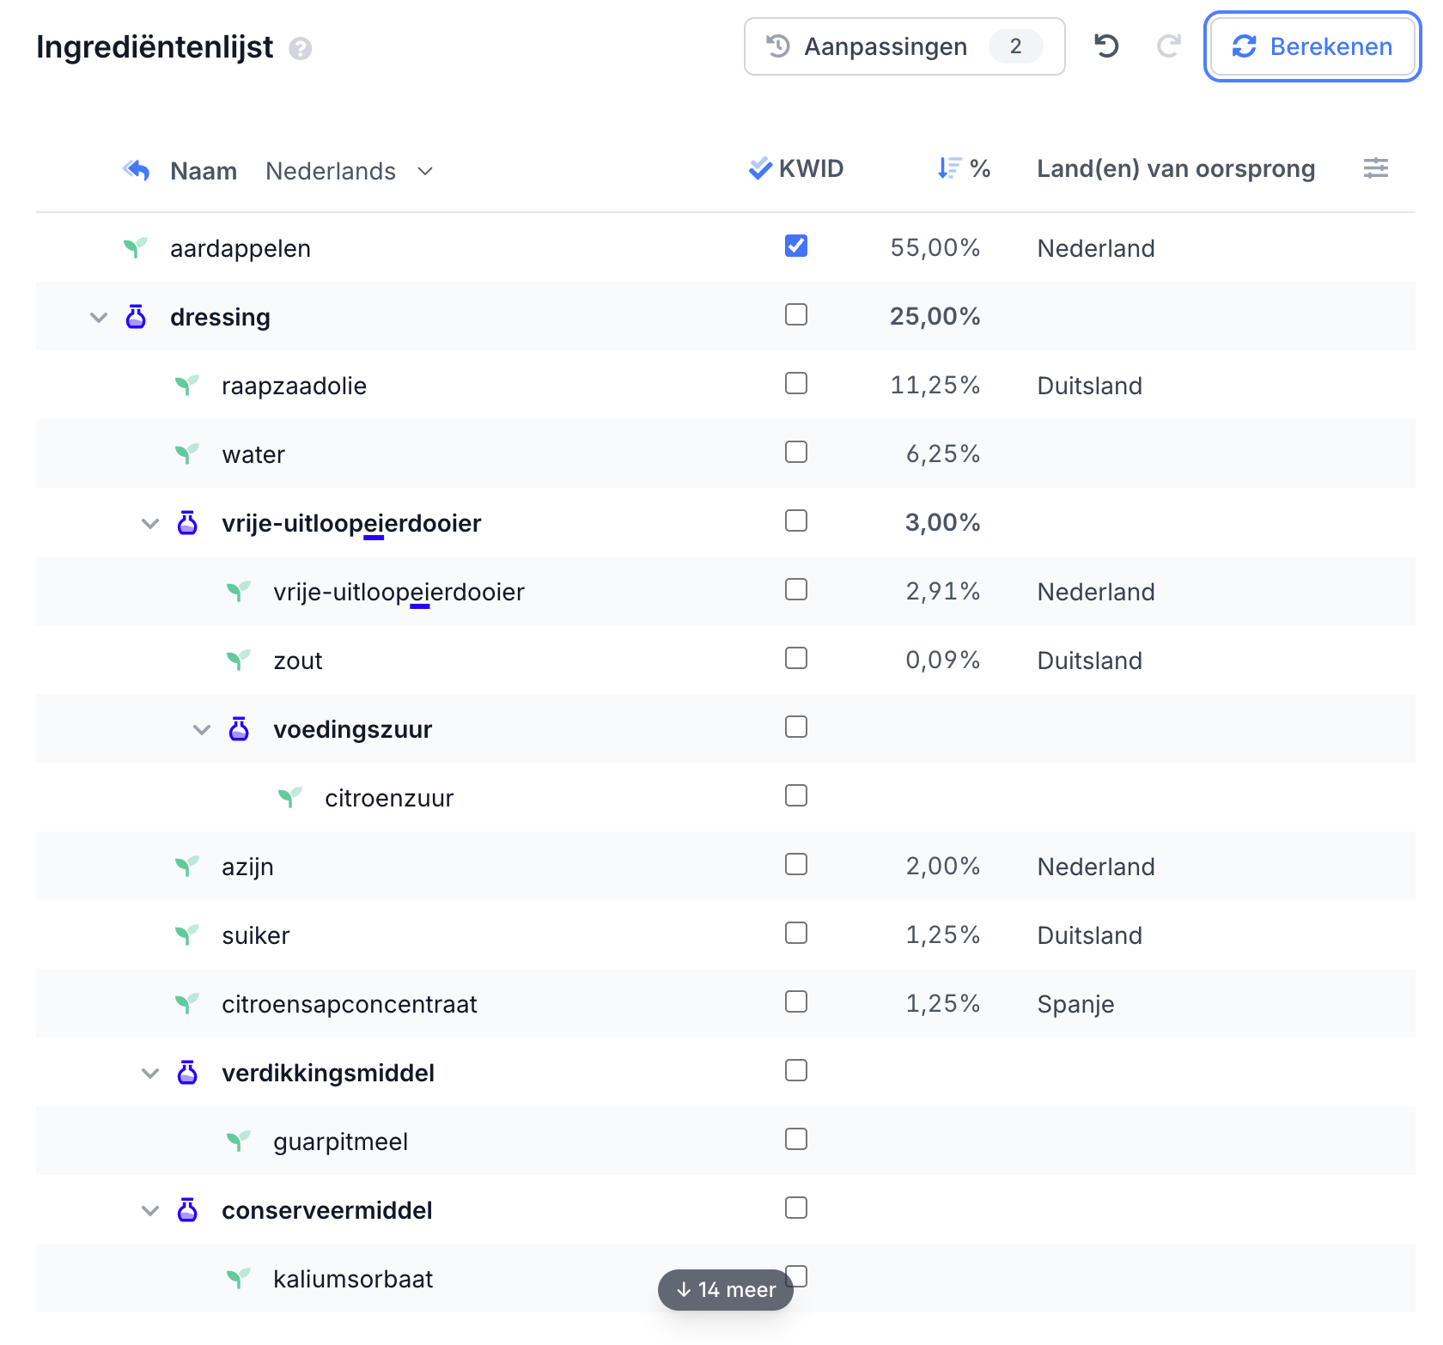The height and width of the screenshot is (1345, 1443).
Task: Select the citroensapconcentraat ingredient row
Action: point(349,1004)
